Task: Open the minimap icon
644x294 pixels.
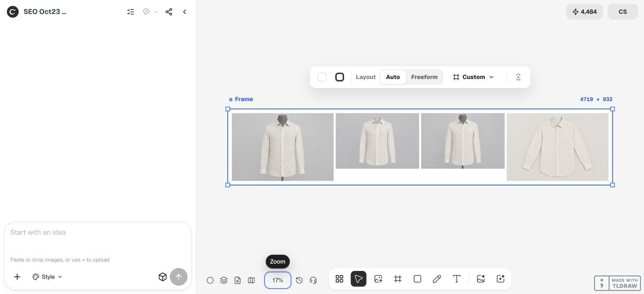Action: [251, 280]
